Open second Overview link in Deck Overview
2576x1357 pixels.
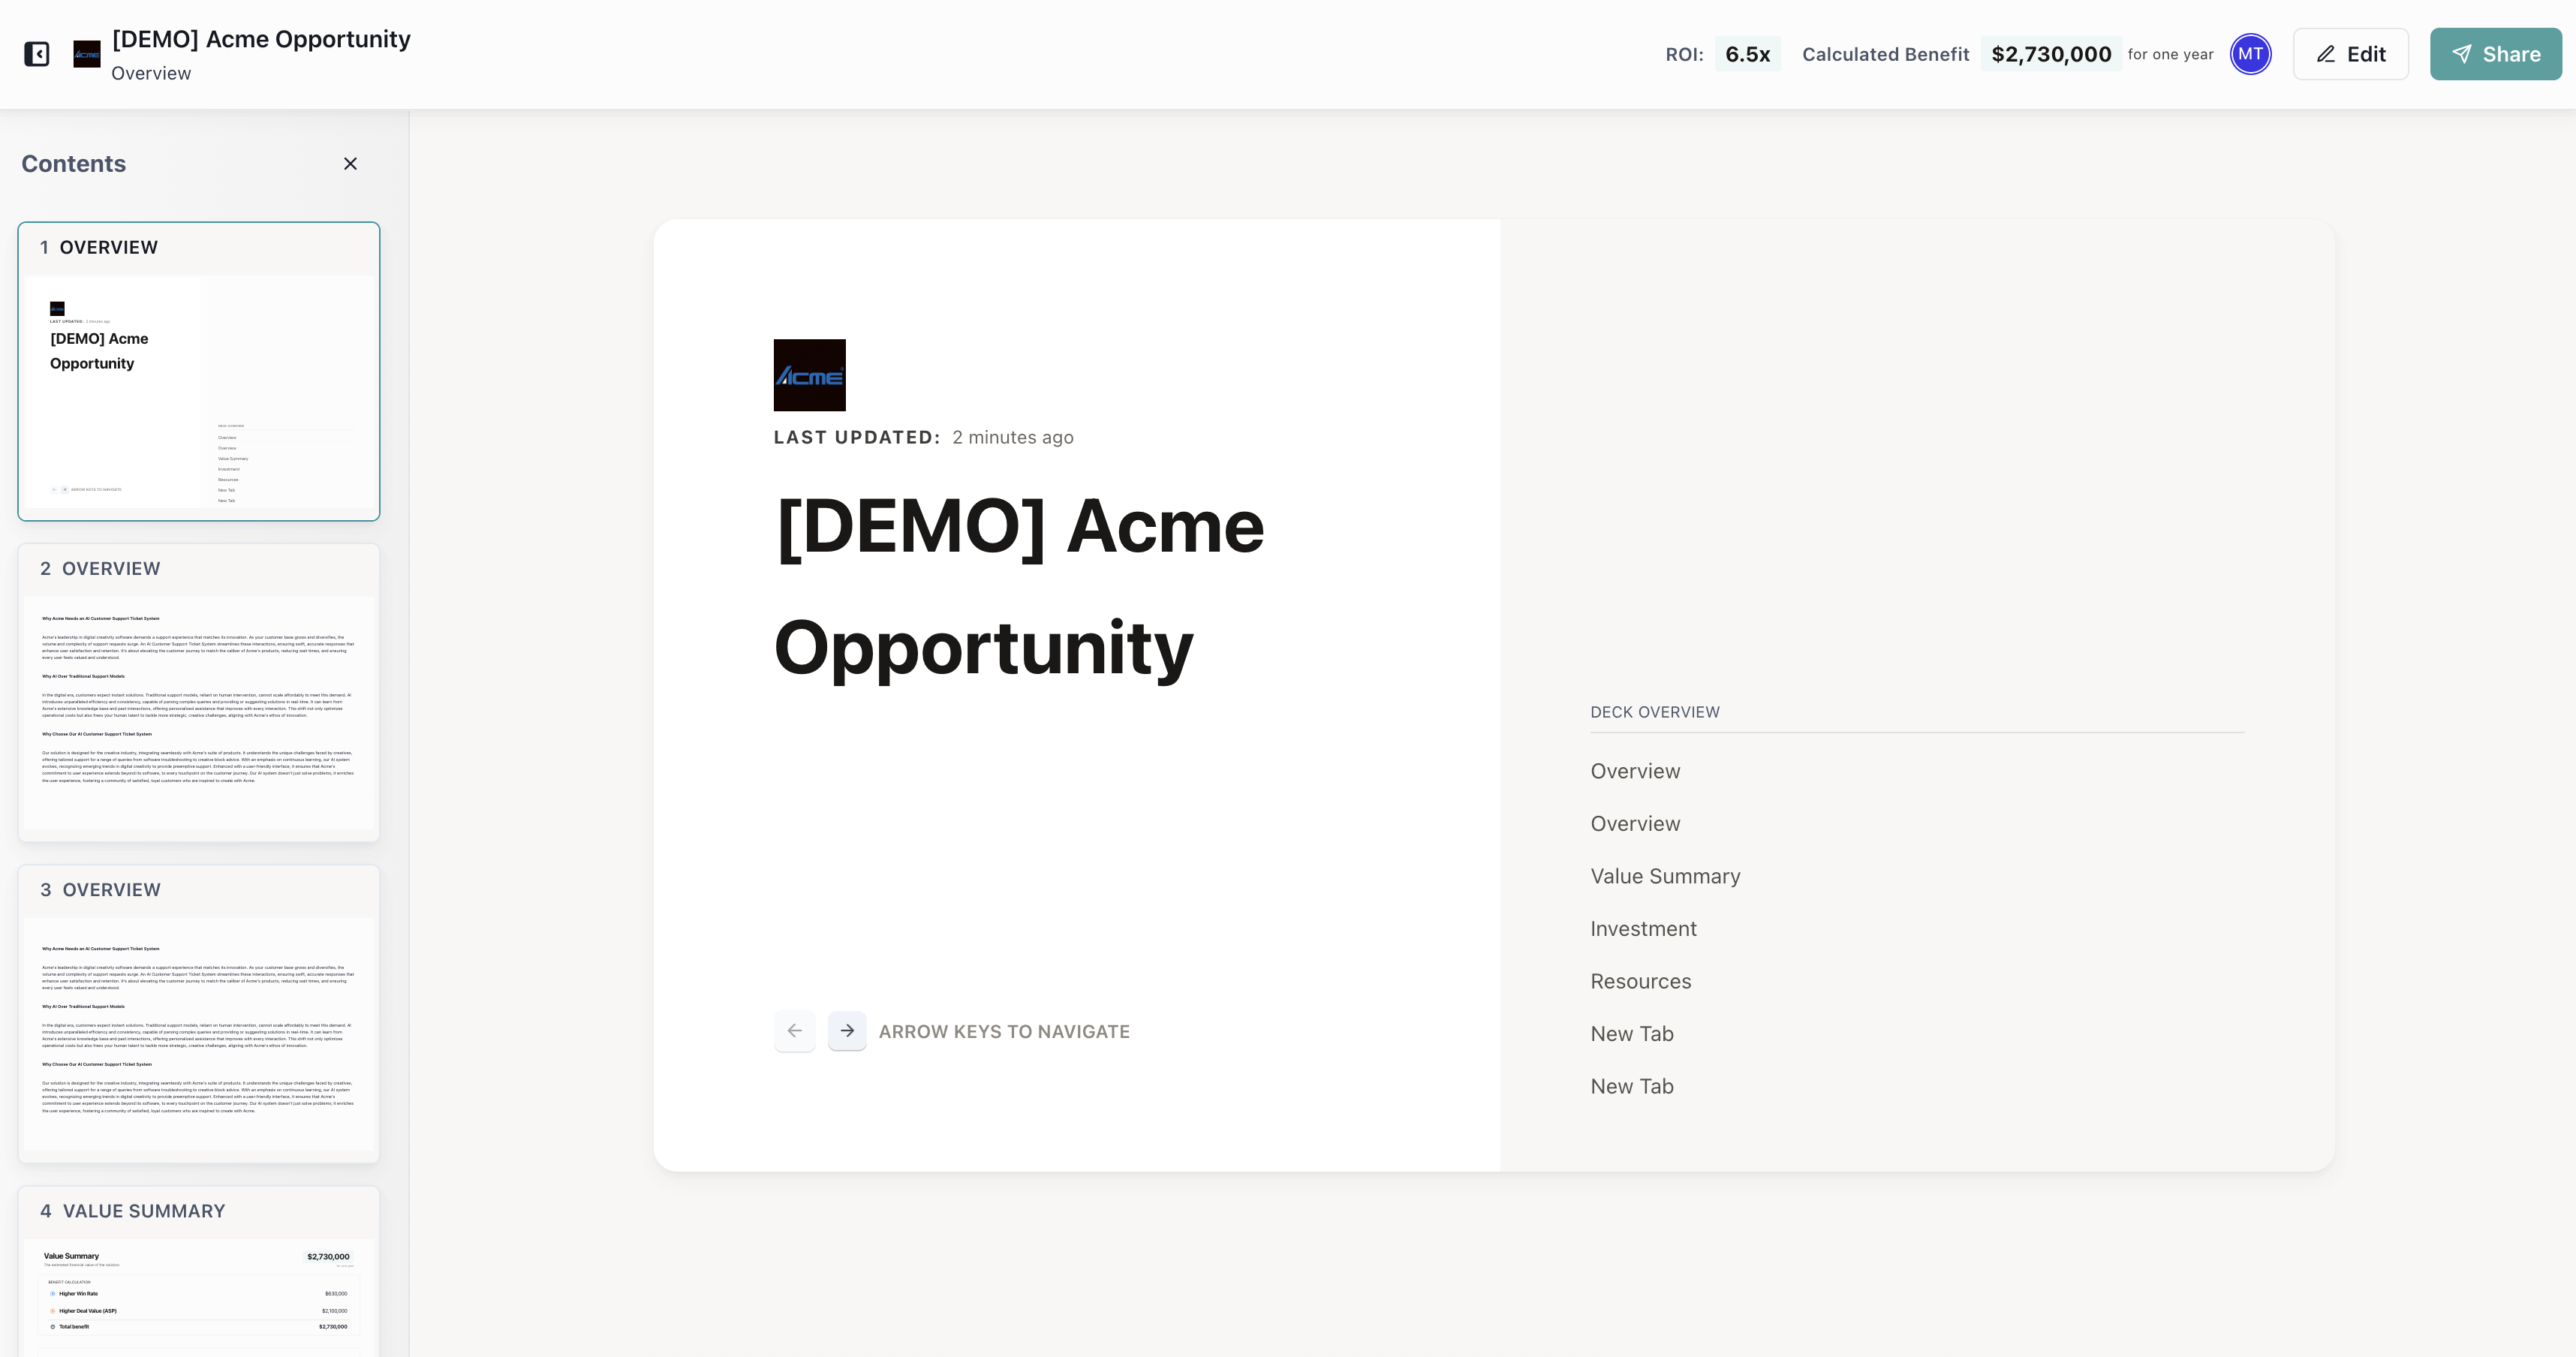point(1635,824)
